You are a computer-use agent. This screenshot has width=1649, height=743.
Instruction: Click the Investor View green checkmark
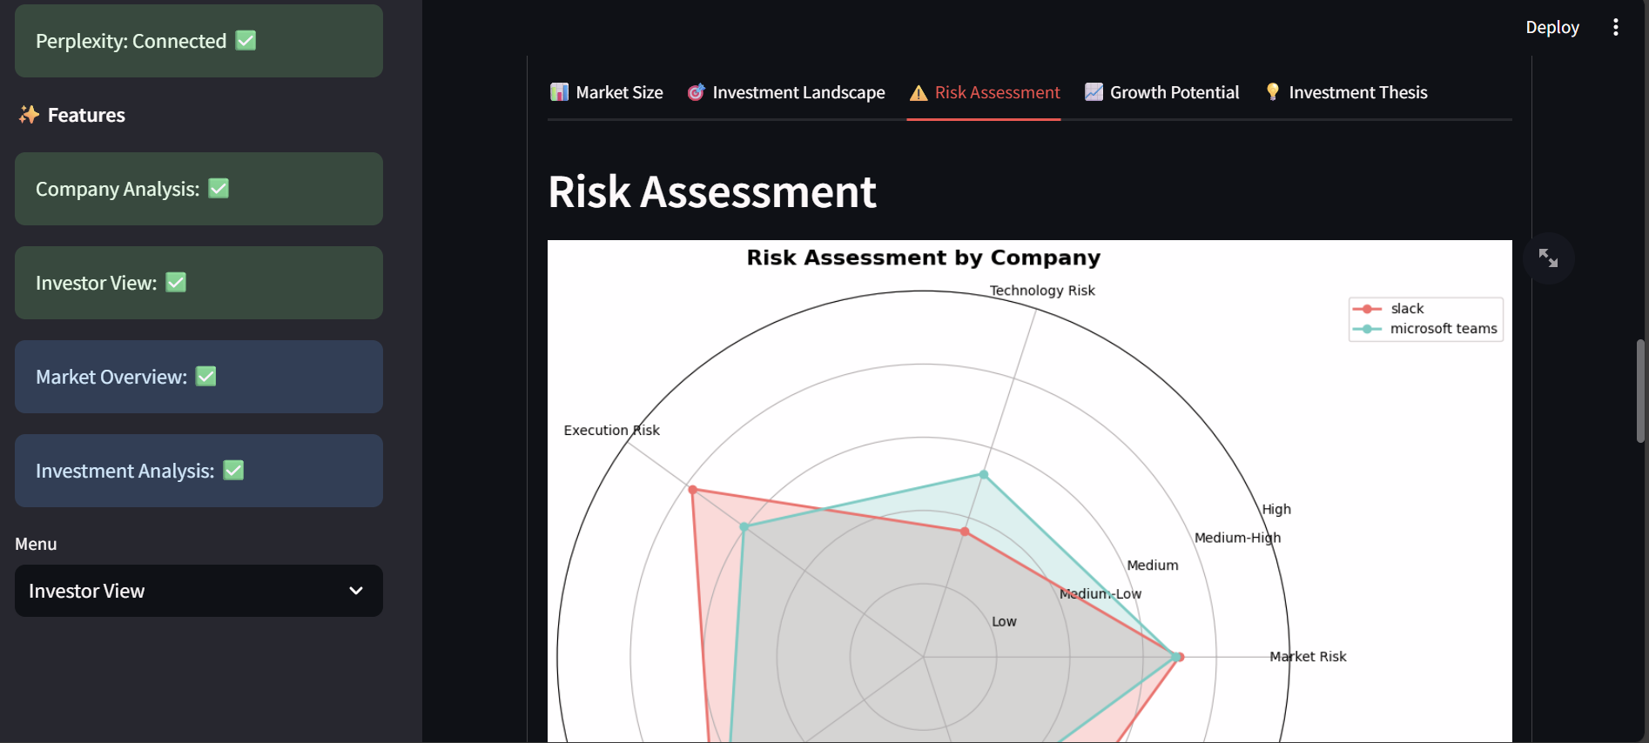click(x=176, y=282)
